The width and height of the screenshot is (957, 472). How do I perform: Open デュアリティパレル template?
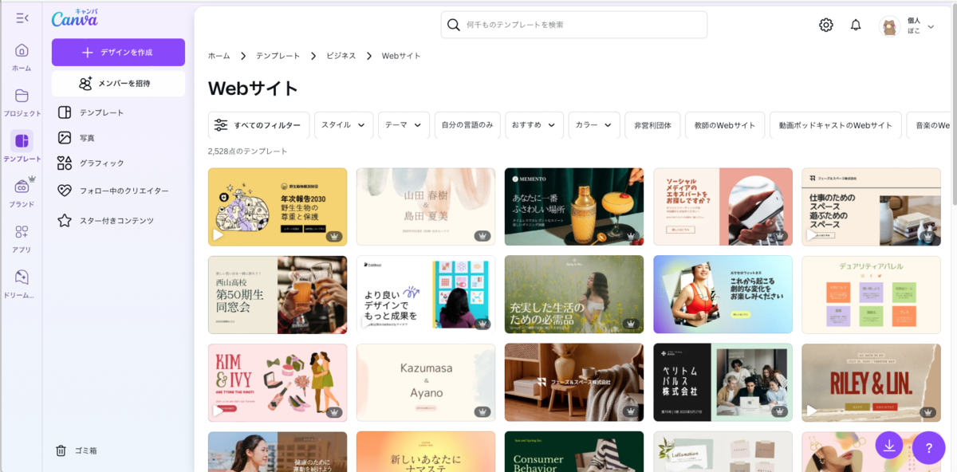[x=871, y=294]
